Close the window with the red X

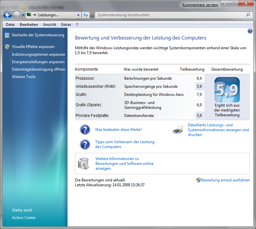point(246,4)
